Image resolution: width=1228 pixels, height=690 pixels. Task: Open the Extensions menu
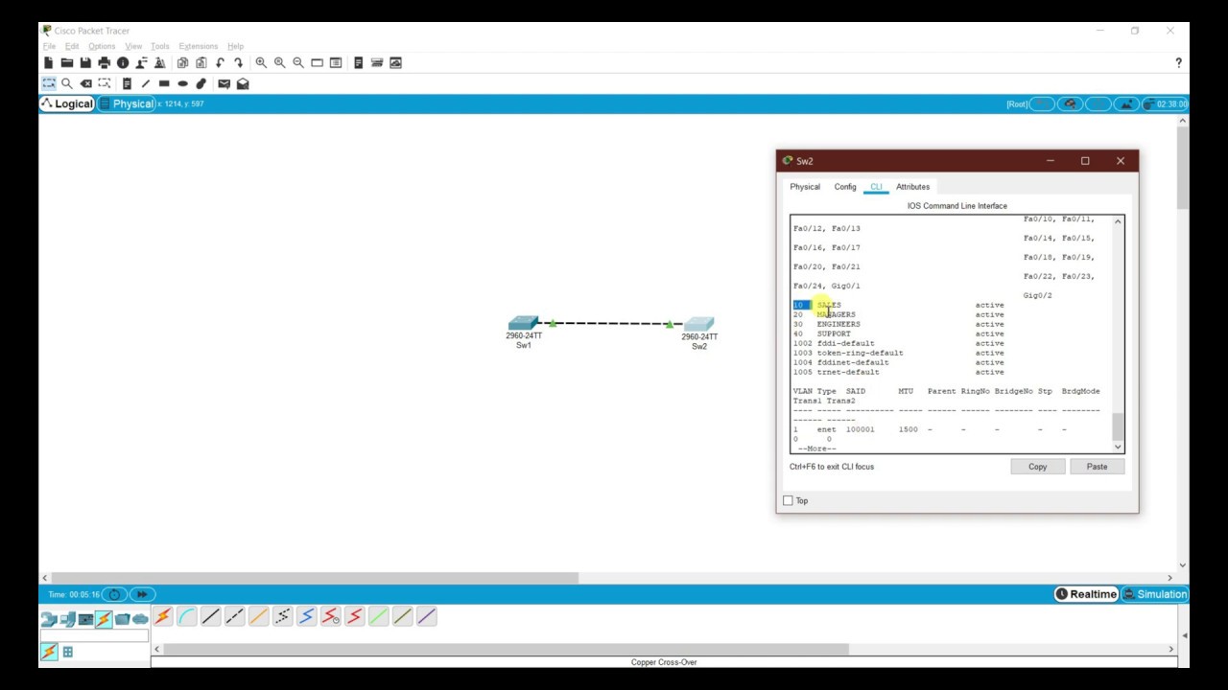click(199, 46)
